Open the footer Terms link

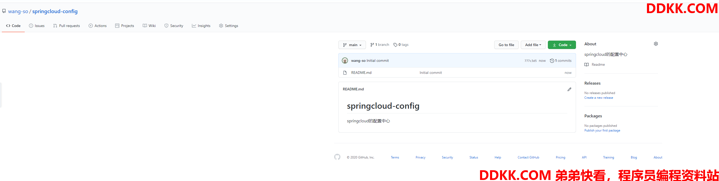pos(395,157)
